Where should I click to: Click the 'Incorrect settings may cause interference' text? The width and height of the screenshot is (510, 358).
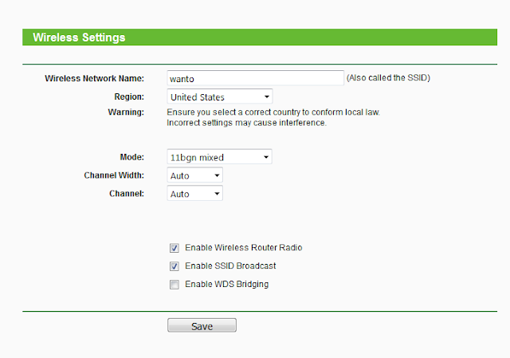246,123
